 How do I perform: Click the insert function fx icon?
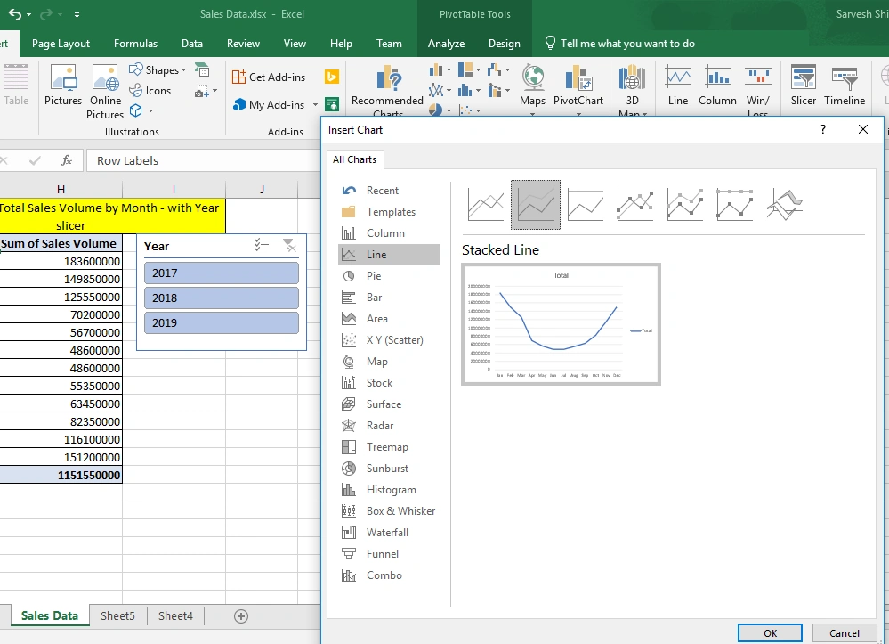point(67,160)
